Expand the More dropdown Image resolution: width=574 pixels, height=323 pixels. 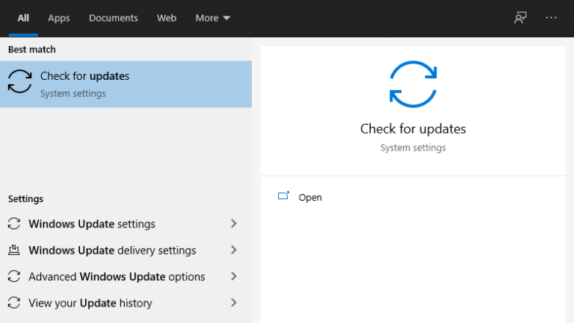(x=213, y=18)
